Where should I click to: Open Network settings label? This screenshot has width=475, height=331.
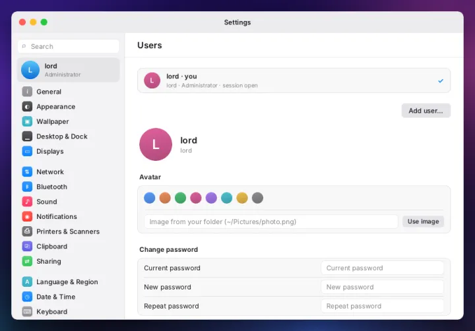coord(50,171)
